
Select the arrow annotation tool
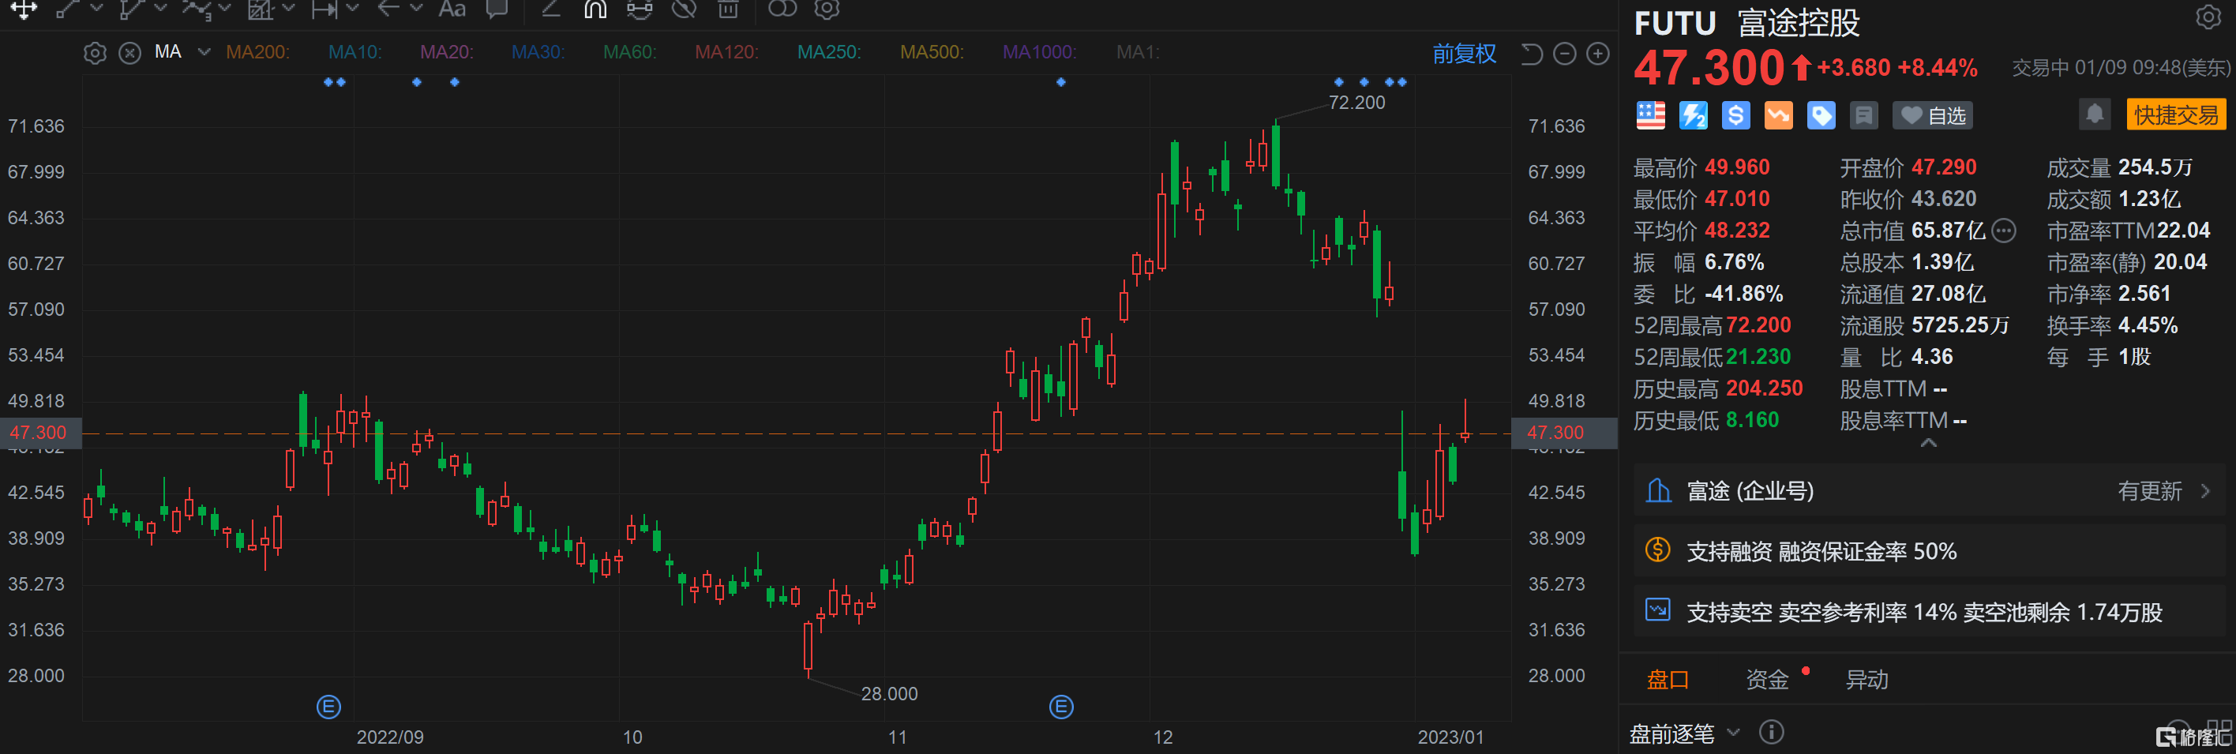pos(388,9)
